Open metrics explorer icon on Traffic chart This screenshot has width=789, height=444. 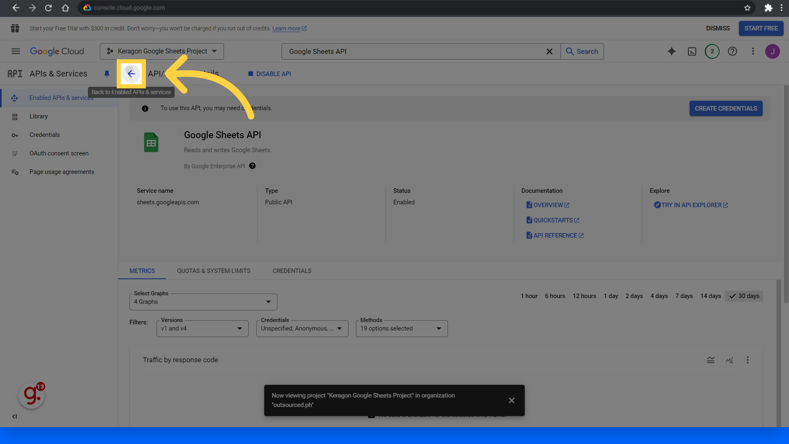point(729,360)
